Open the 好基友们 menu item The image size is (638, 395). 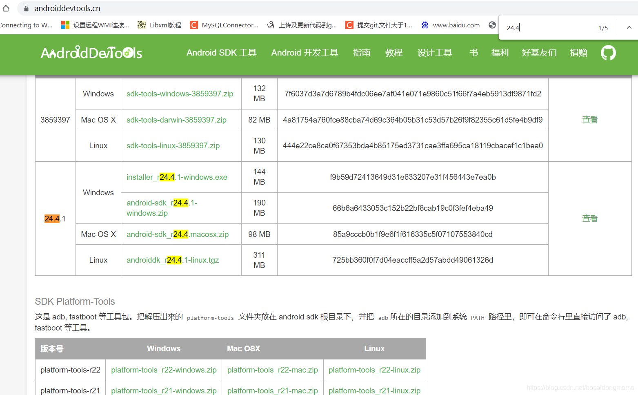pos(539,53)
